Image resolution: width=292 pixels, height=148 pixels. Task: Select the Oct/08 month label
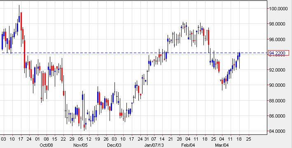coord(47,145)
